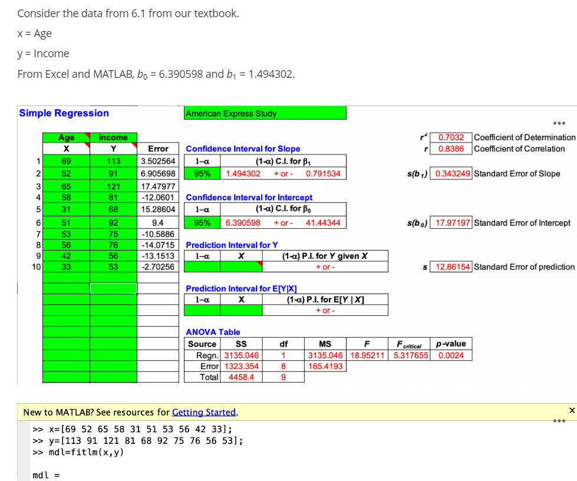Dismiss the New to MATLAB notice

[571, 409]
